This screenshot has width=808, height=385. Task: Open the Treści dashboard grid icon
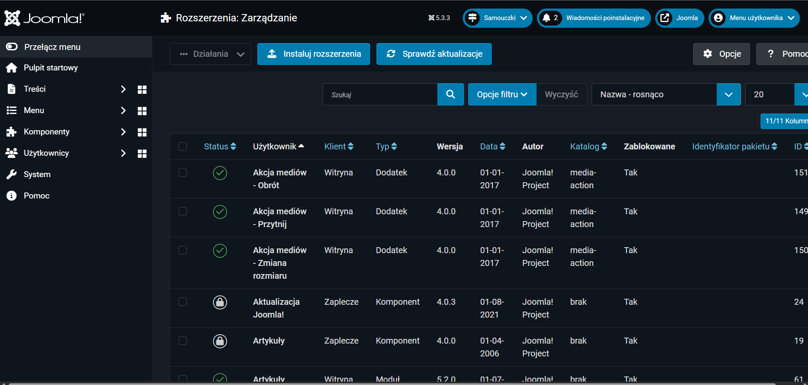coord(142,90)
